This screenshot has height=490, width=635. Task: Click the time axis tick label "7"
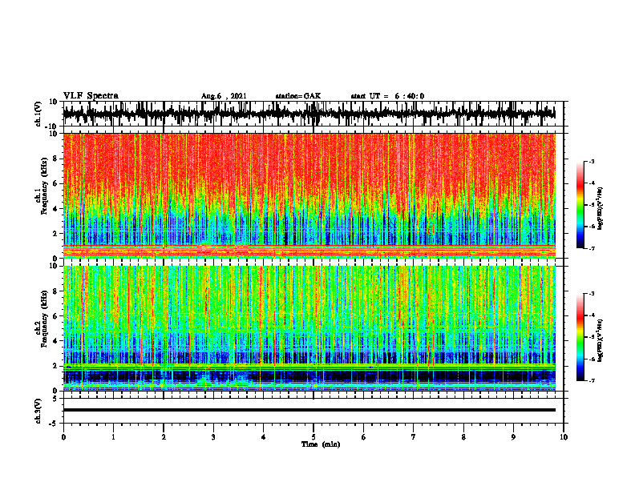tap(414, 437)
